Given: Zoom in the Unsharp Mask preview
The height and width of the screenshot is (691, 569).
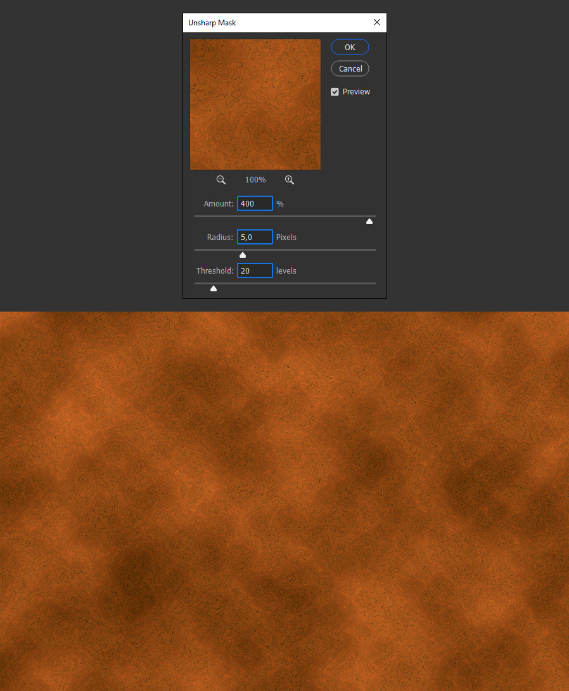Looking at the screenshot, I should click(289, 180).
